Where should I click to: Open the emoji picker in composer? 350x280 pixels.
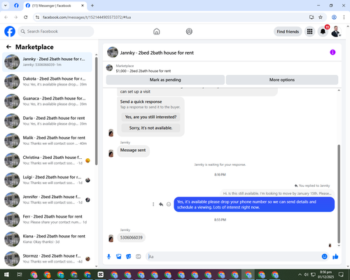click(324, 257)
